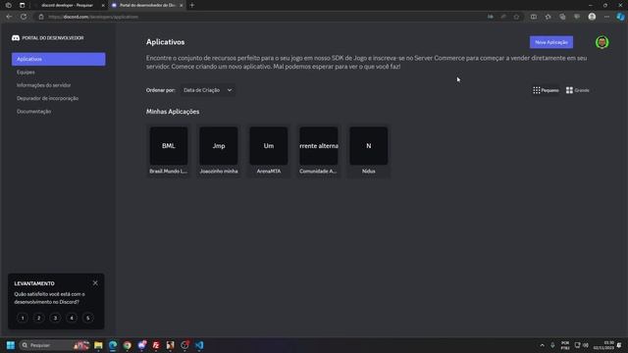628x353 pixels.
Task: Open the Joaozinho minha application card
Action: 218,150
